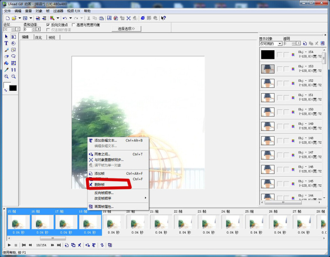Select the magic wand selection tool
This screenshot has height=257, width=330.
(13, 50)
